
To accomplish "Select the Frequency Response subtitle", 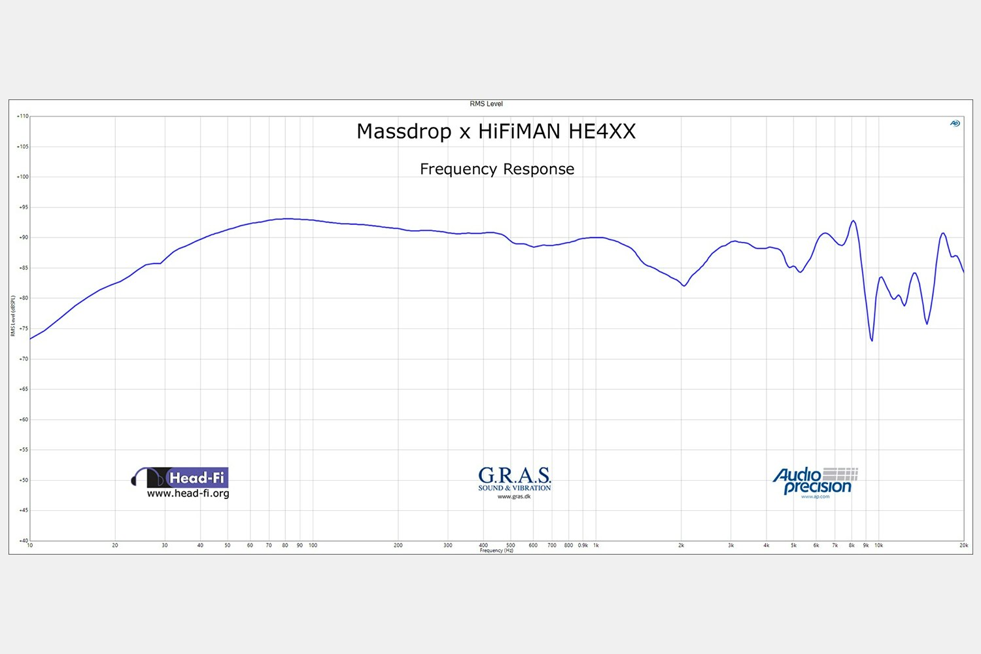I will (x=497, y=169).
